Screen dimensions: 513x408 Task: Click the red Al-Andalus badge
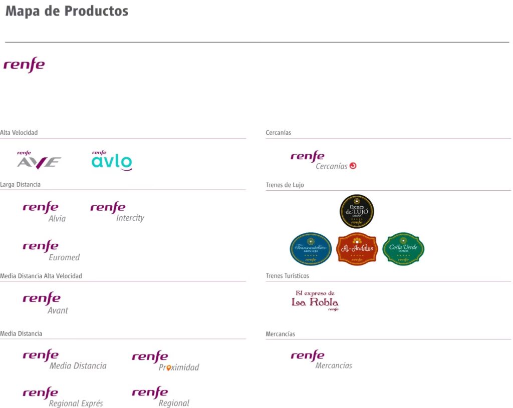357,249
